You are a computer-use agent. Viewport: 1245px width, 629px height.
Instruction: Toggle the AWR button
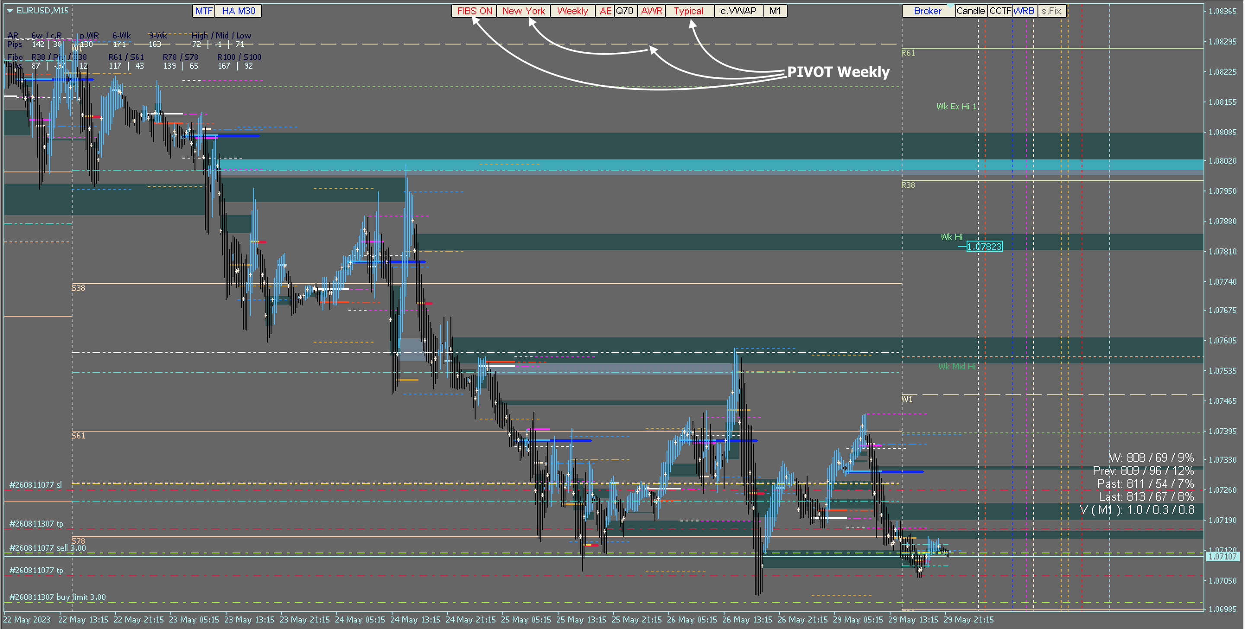click(x=651, y=11)
